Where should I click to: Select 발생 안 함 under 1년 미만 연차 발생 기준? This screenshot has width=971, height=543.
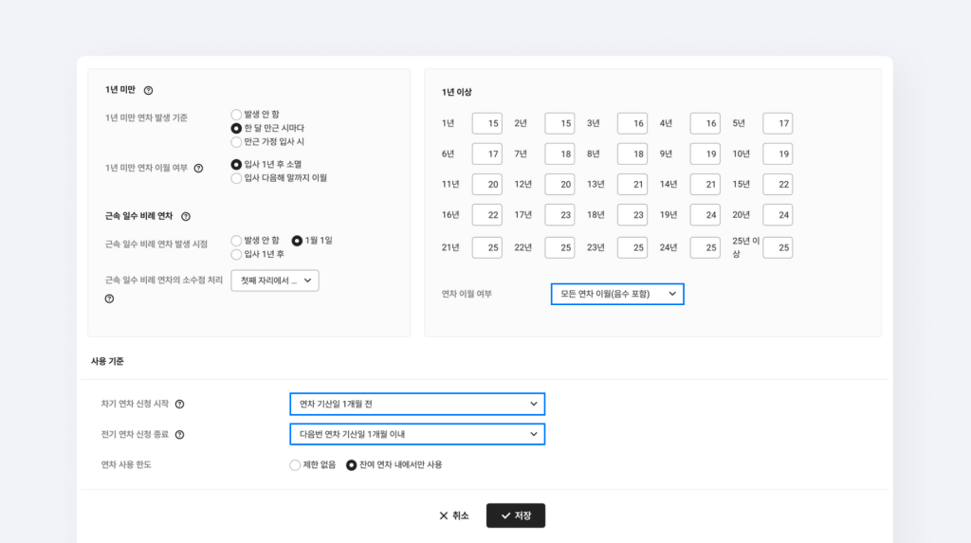point(236,115)
